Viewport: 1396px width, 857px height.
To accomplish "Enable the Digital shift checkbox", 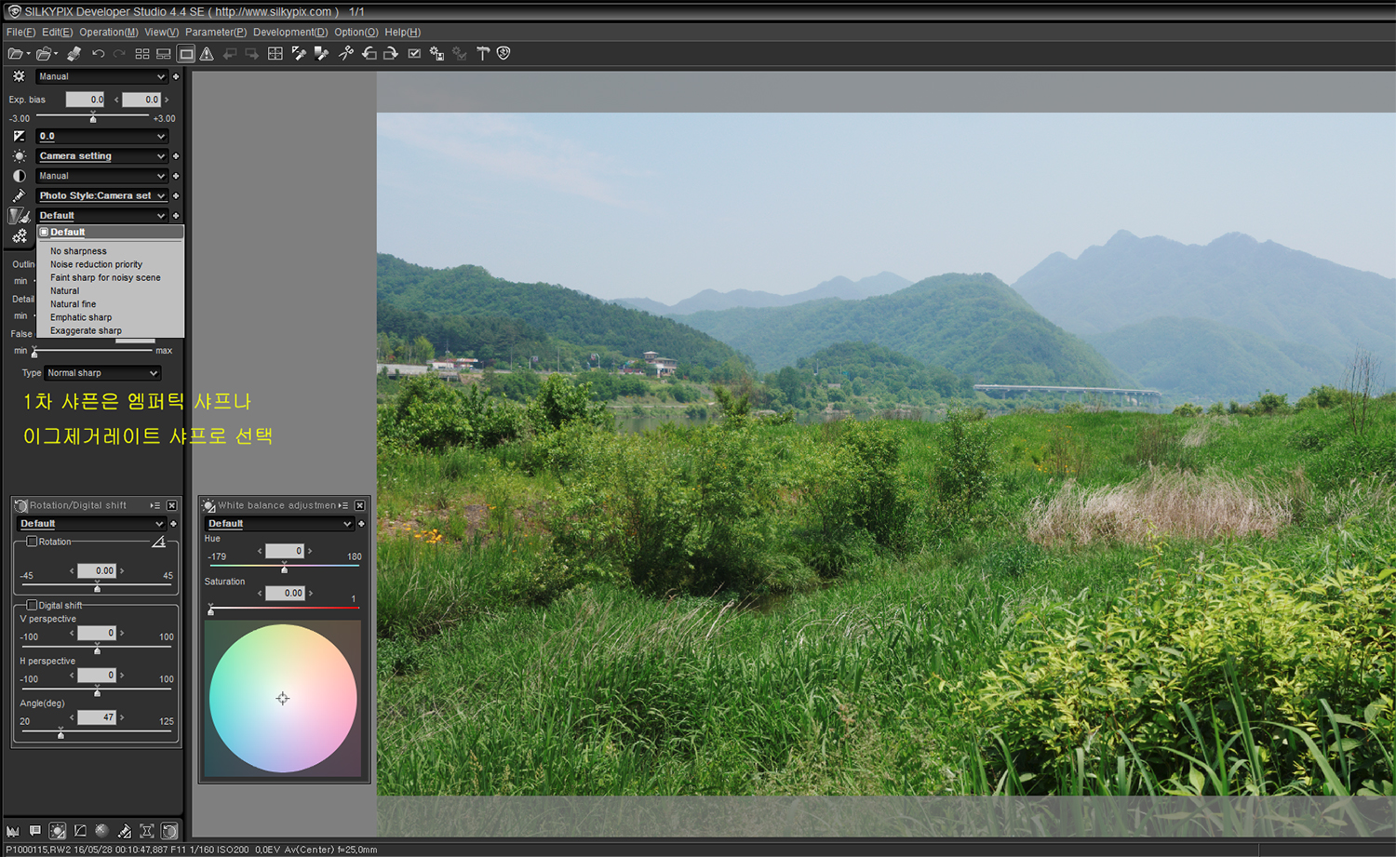I will [33, 605].
